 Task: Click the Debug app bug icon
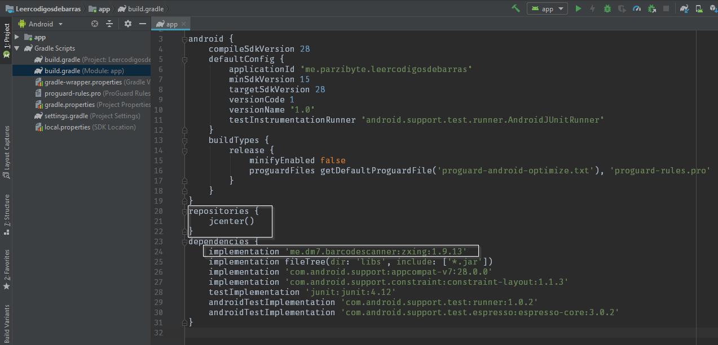coord(607,8)
